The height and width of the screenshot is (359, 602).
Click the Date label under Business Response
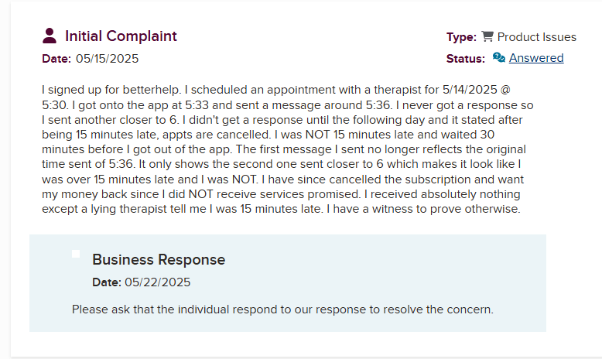click(107, 282)
